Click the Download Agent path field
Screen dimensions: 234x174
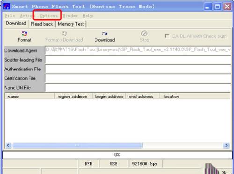[x=138, y=50]
